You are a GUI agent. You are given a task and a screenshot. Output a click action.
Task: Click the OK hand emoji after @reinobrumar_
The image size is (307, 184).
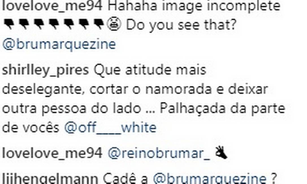[x=221, y=153]
